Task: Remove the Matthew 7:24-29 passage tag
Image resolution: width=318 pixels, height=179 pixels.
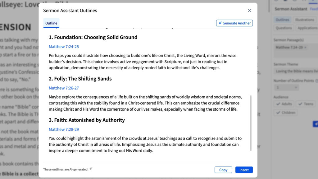Action: click(305, 48)
